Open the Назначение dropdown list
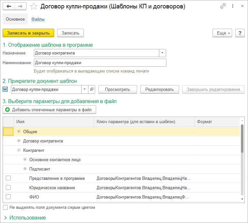This screenshot has width=248, height=223. tap(162, 53)
